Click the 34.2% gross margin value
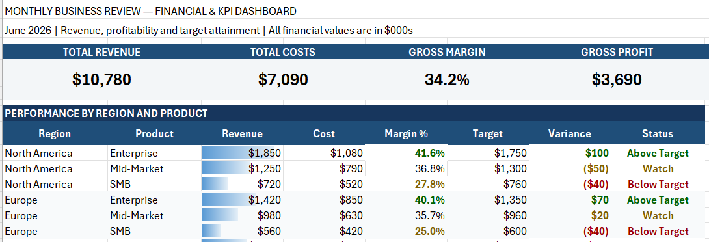 click(x=447, y=79)
